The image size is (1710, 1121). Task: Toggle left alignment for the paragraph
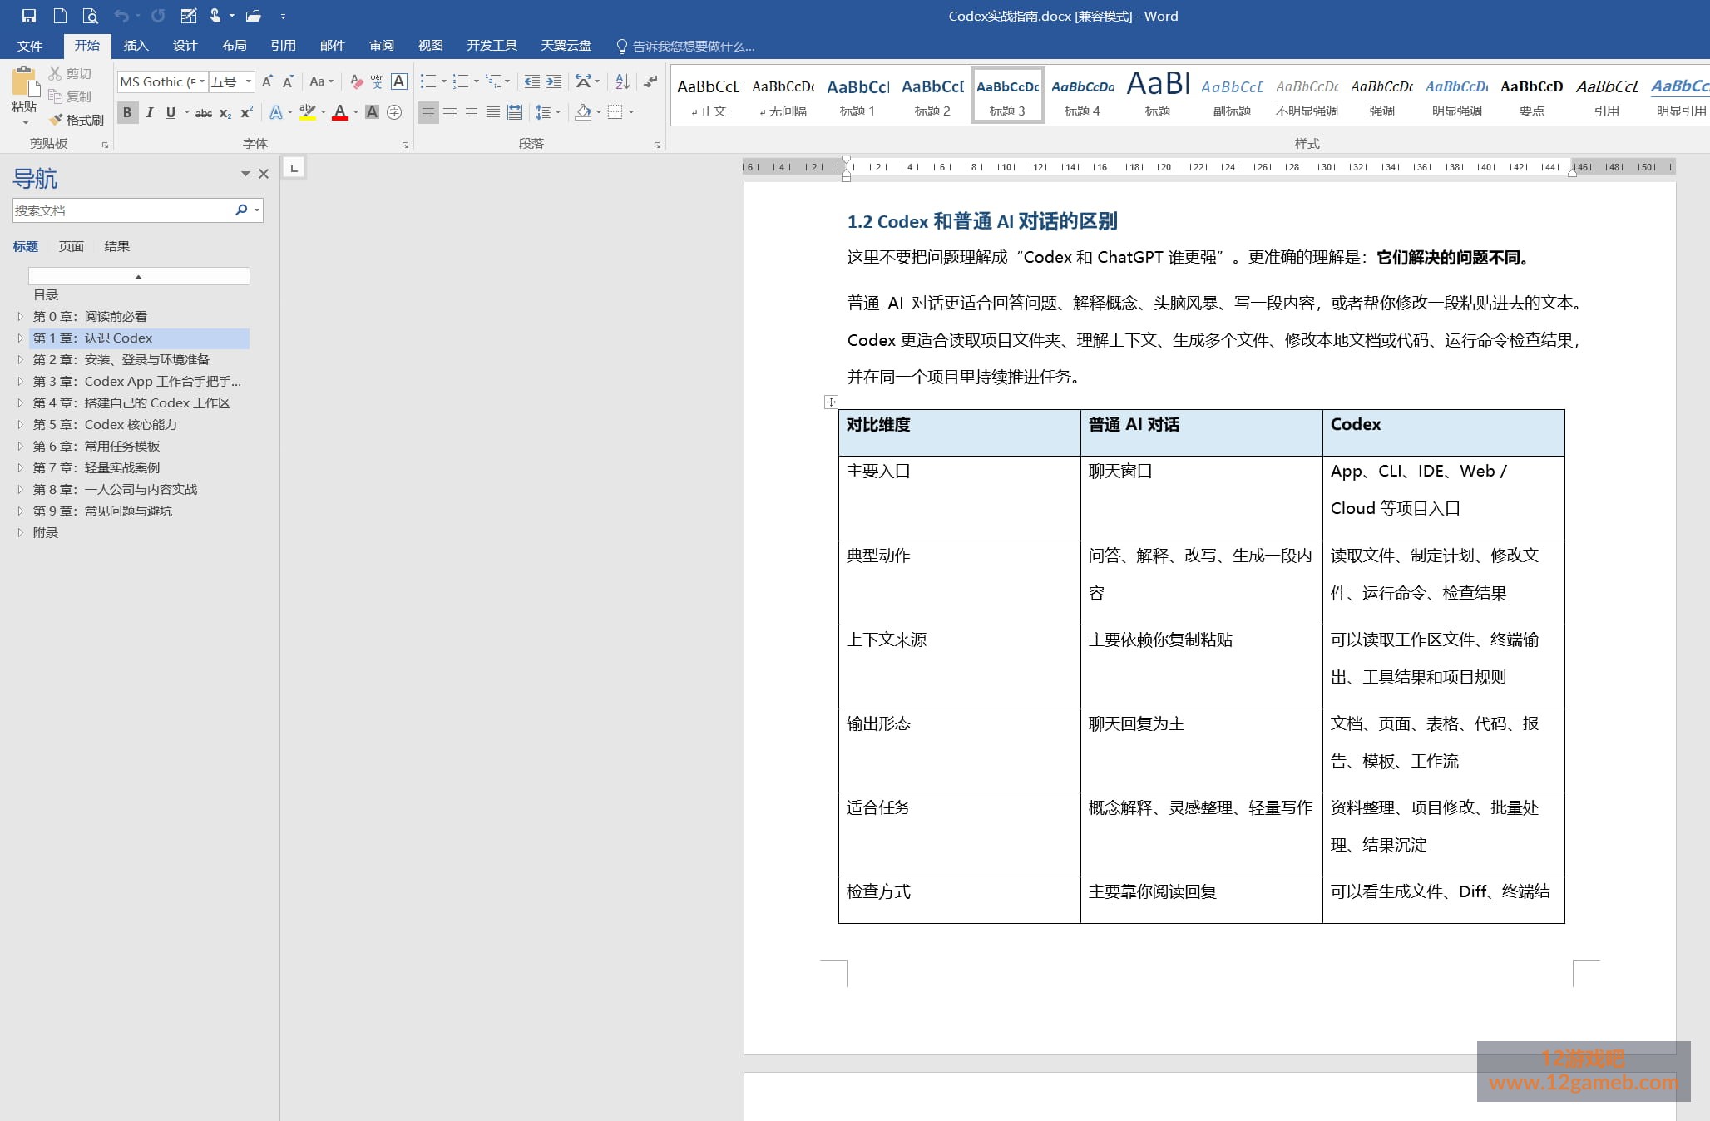coord(427,112)
